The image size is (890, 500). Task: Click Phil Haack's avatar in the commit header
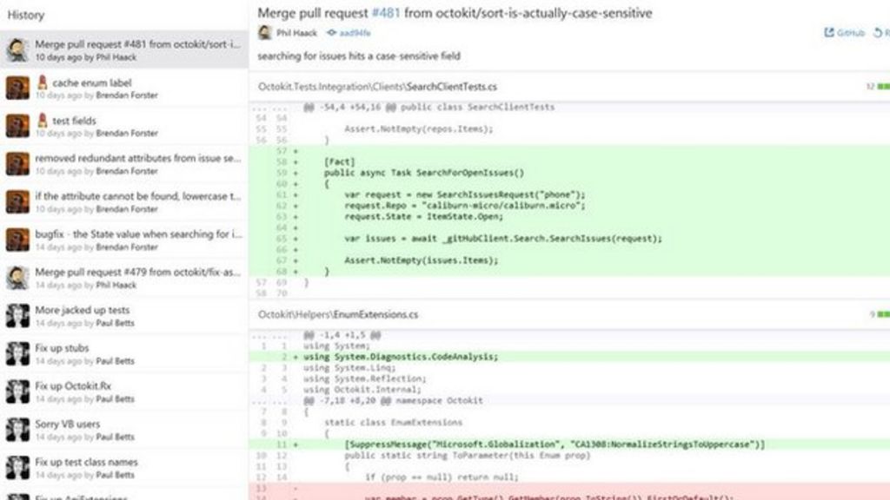(x=265, y=33)
